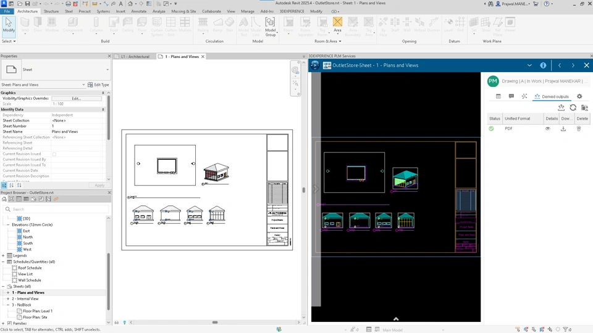Click the extra derived outputs icon beside refresh
The height and width of the screenshot is (333, 593).
point(585,107)
